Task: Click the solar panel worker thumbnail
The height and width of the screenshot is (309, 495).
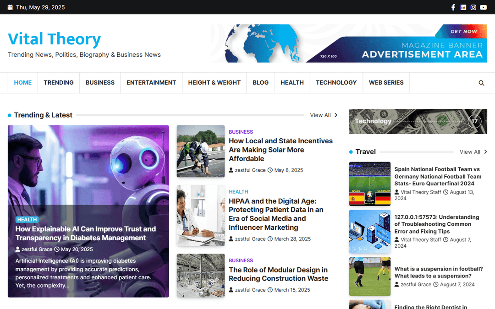Action: (200, 152)
